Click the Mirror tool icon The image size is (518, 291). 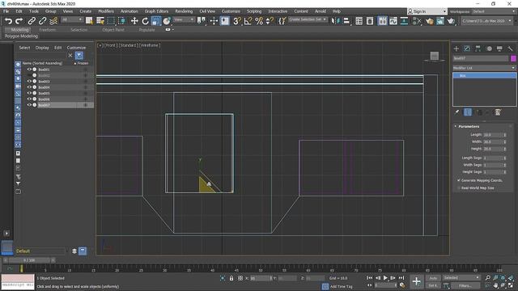pos(335,21)
